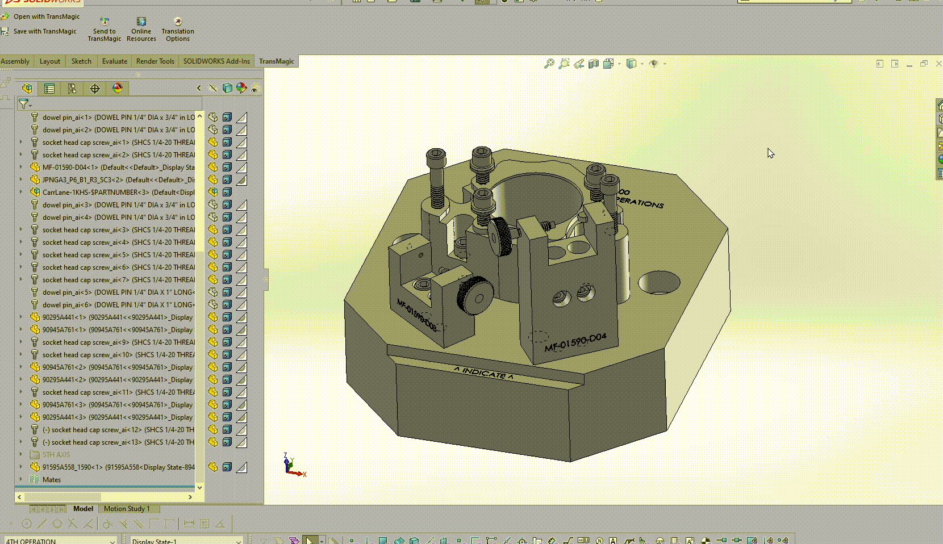Open the FeatureManager design tree tab

[27, 89]
